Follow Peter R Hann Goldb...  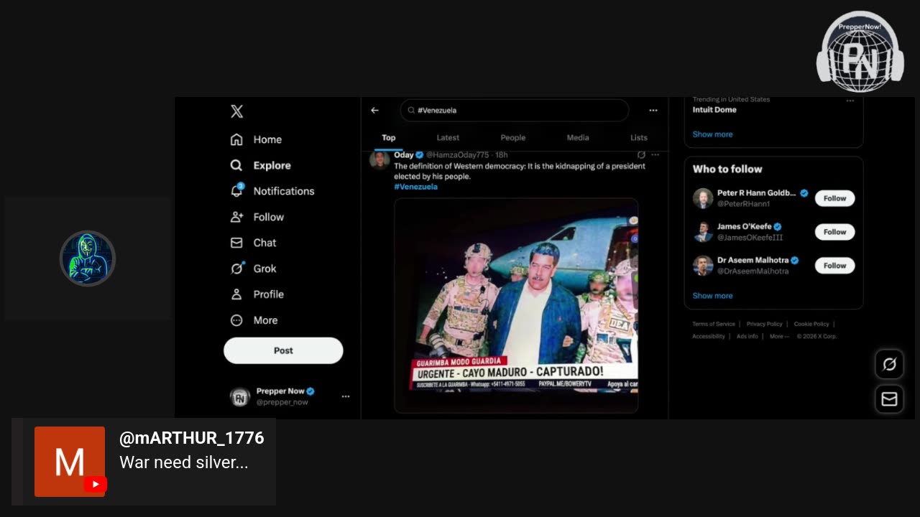(x=834, y=198)
